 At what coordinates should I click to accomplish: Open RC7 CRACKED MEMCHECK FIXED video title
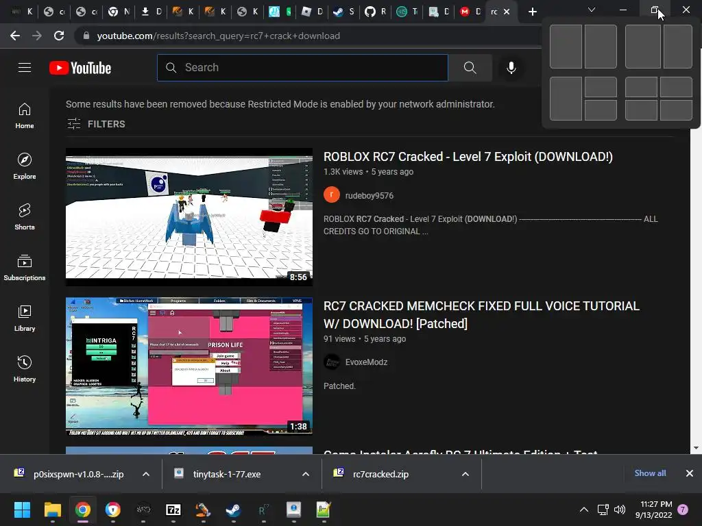click(481, 314)
